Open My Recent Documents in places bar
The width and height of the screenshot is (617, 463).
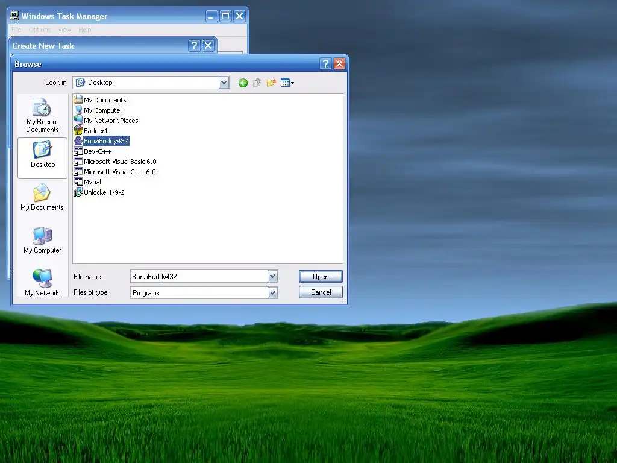click(42, 115)
